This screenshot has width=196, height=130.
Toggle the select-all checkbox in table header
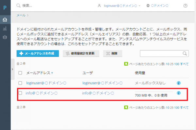(20, 73)
